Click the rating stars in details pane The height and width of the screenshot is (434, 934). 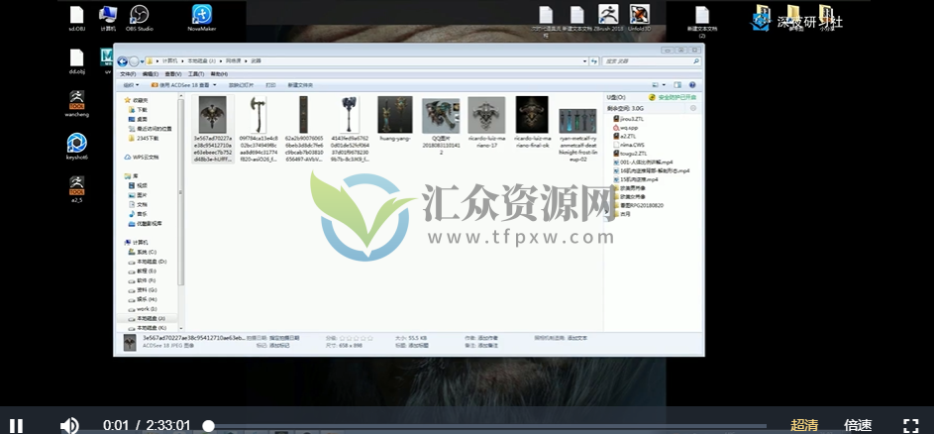click(357, 338)
